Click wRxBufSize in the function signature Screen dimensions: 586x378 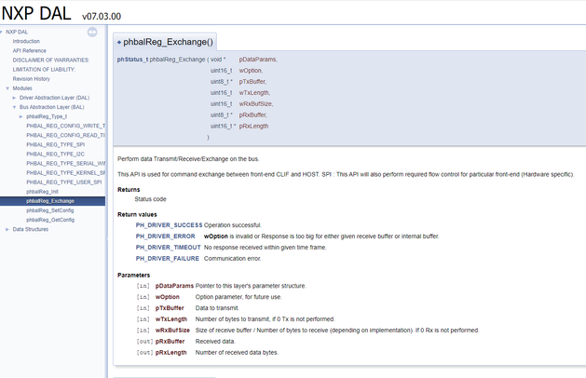point(256,104)
